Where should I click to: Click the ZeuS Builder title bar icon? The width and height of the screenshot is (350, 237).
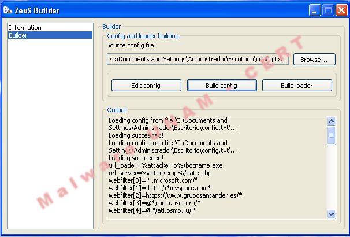8,10
